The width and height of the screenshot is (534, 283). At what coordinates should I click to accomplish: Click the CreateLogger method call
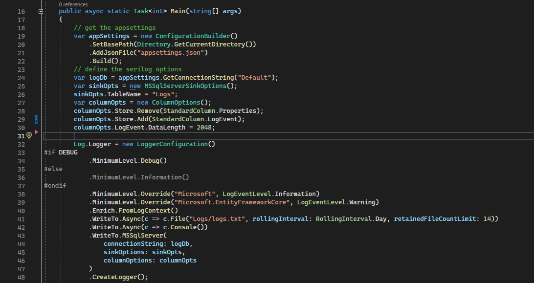pos(119,277)
